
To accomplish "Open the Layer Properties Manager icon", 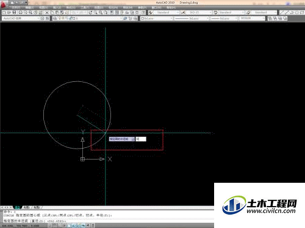I will pyautogui.click(x=55, y=18).
